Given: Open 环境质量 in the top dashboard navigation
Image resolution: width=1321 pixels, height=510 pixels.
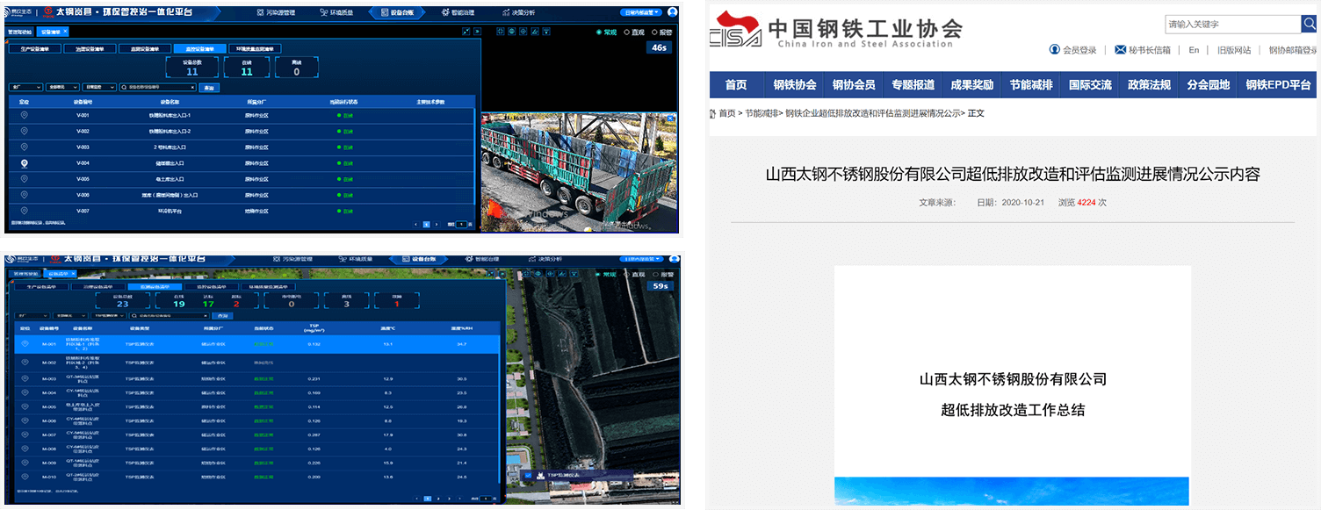Looking at the screenshot, I should pos(338,12).
